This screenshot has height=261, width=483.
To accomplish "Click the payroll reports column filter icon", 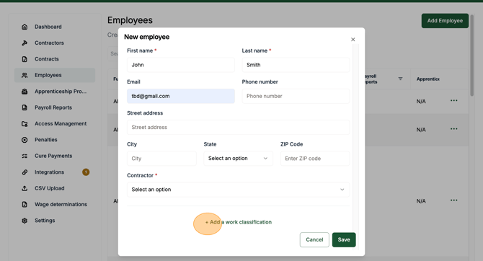I will [x=400, y=79].
